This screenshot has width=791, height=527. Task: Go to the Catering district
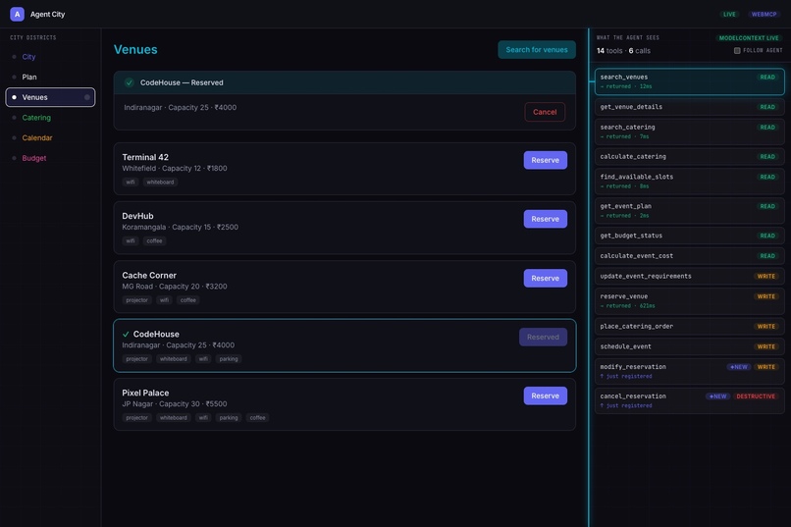(36, 118)
